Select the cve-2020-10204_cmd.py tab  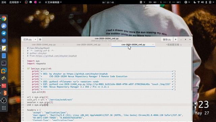tap(133, 44)
